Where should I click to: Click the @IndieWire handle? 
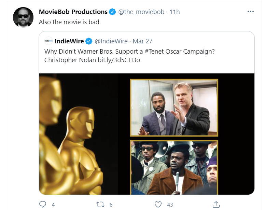pyautogui.click(x=111, y=41)
